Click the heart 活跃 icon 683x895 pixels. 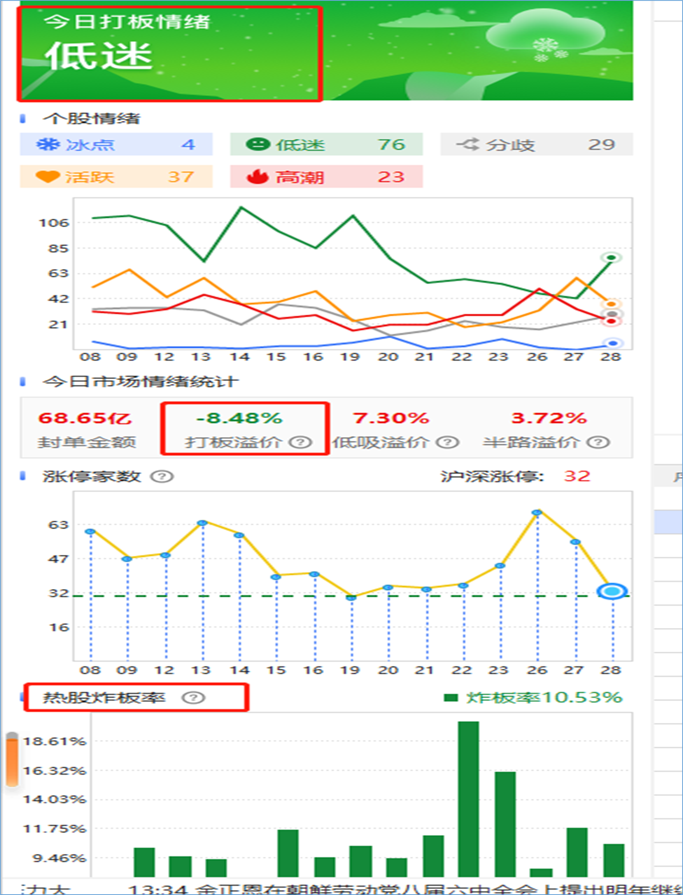pos(48,177)
